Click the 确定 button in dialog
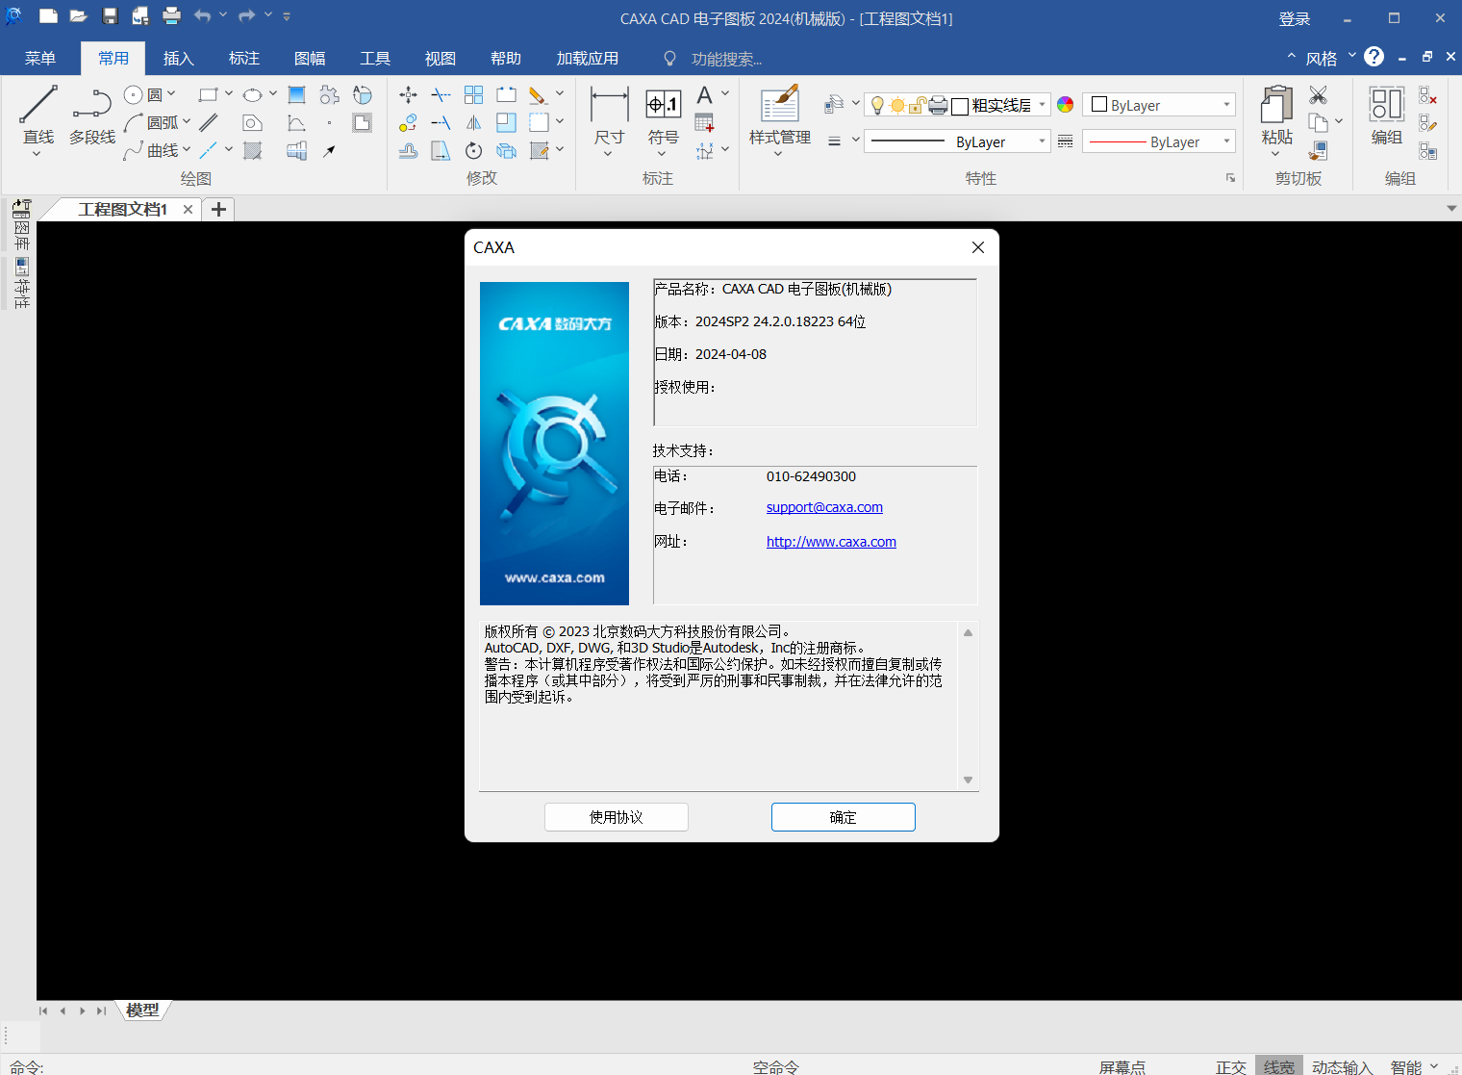The width and height of the screenshot is (1462, 1075). 843,817
